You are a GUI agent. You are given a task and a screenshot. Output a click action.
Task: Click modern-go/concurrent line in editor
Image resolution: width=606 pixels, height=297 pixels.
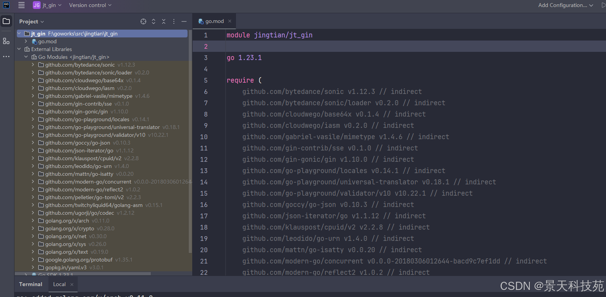click(x=395, y=261)
